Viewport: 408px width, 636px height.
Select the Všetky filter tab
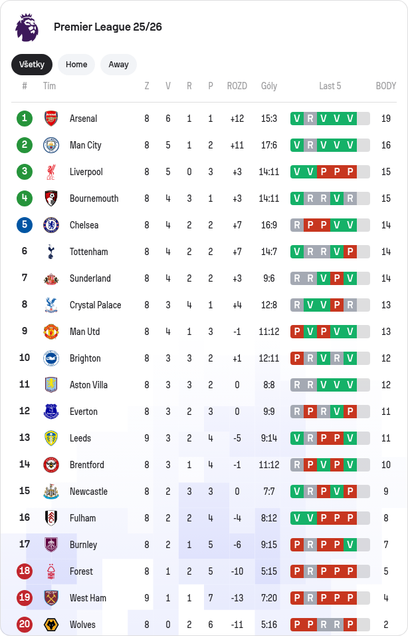point(32,65)
